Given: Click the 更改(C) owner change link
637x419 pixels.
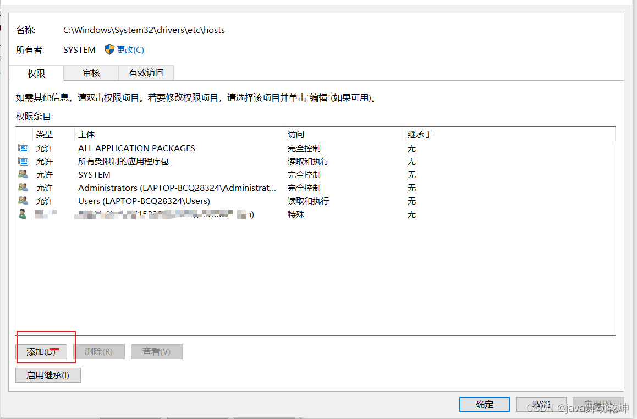Looking at the screenshot, I should pos(130,50).
